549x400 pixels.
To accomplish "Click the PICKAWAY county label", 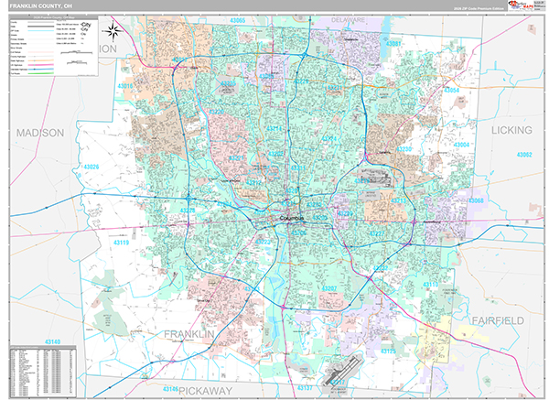I will (x=207, y=390).
